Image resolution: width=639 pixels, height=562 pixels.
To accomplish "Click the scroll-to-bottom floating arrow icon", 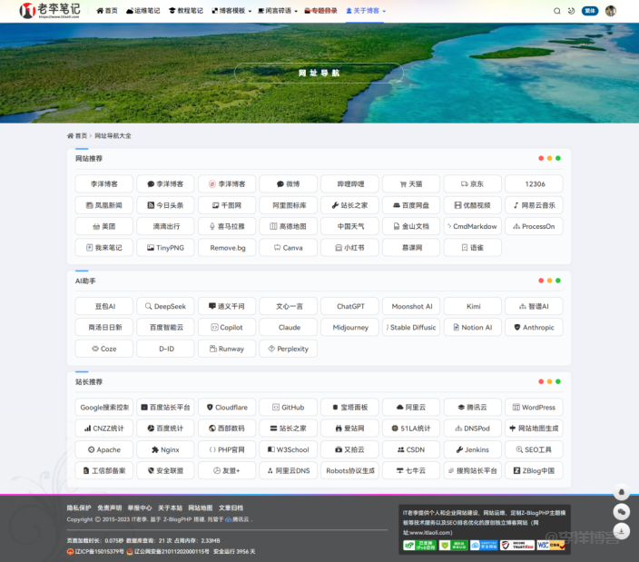I will pos(622,531).
